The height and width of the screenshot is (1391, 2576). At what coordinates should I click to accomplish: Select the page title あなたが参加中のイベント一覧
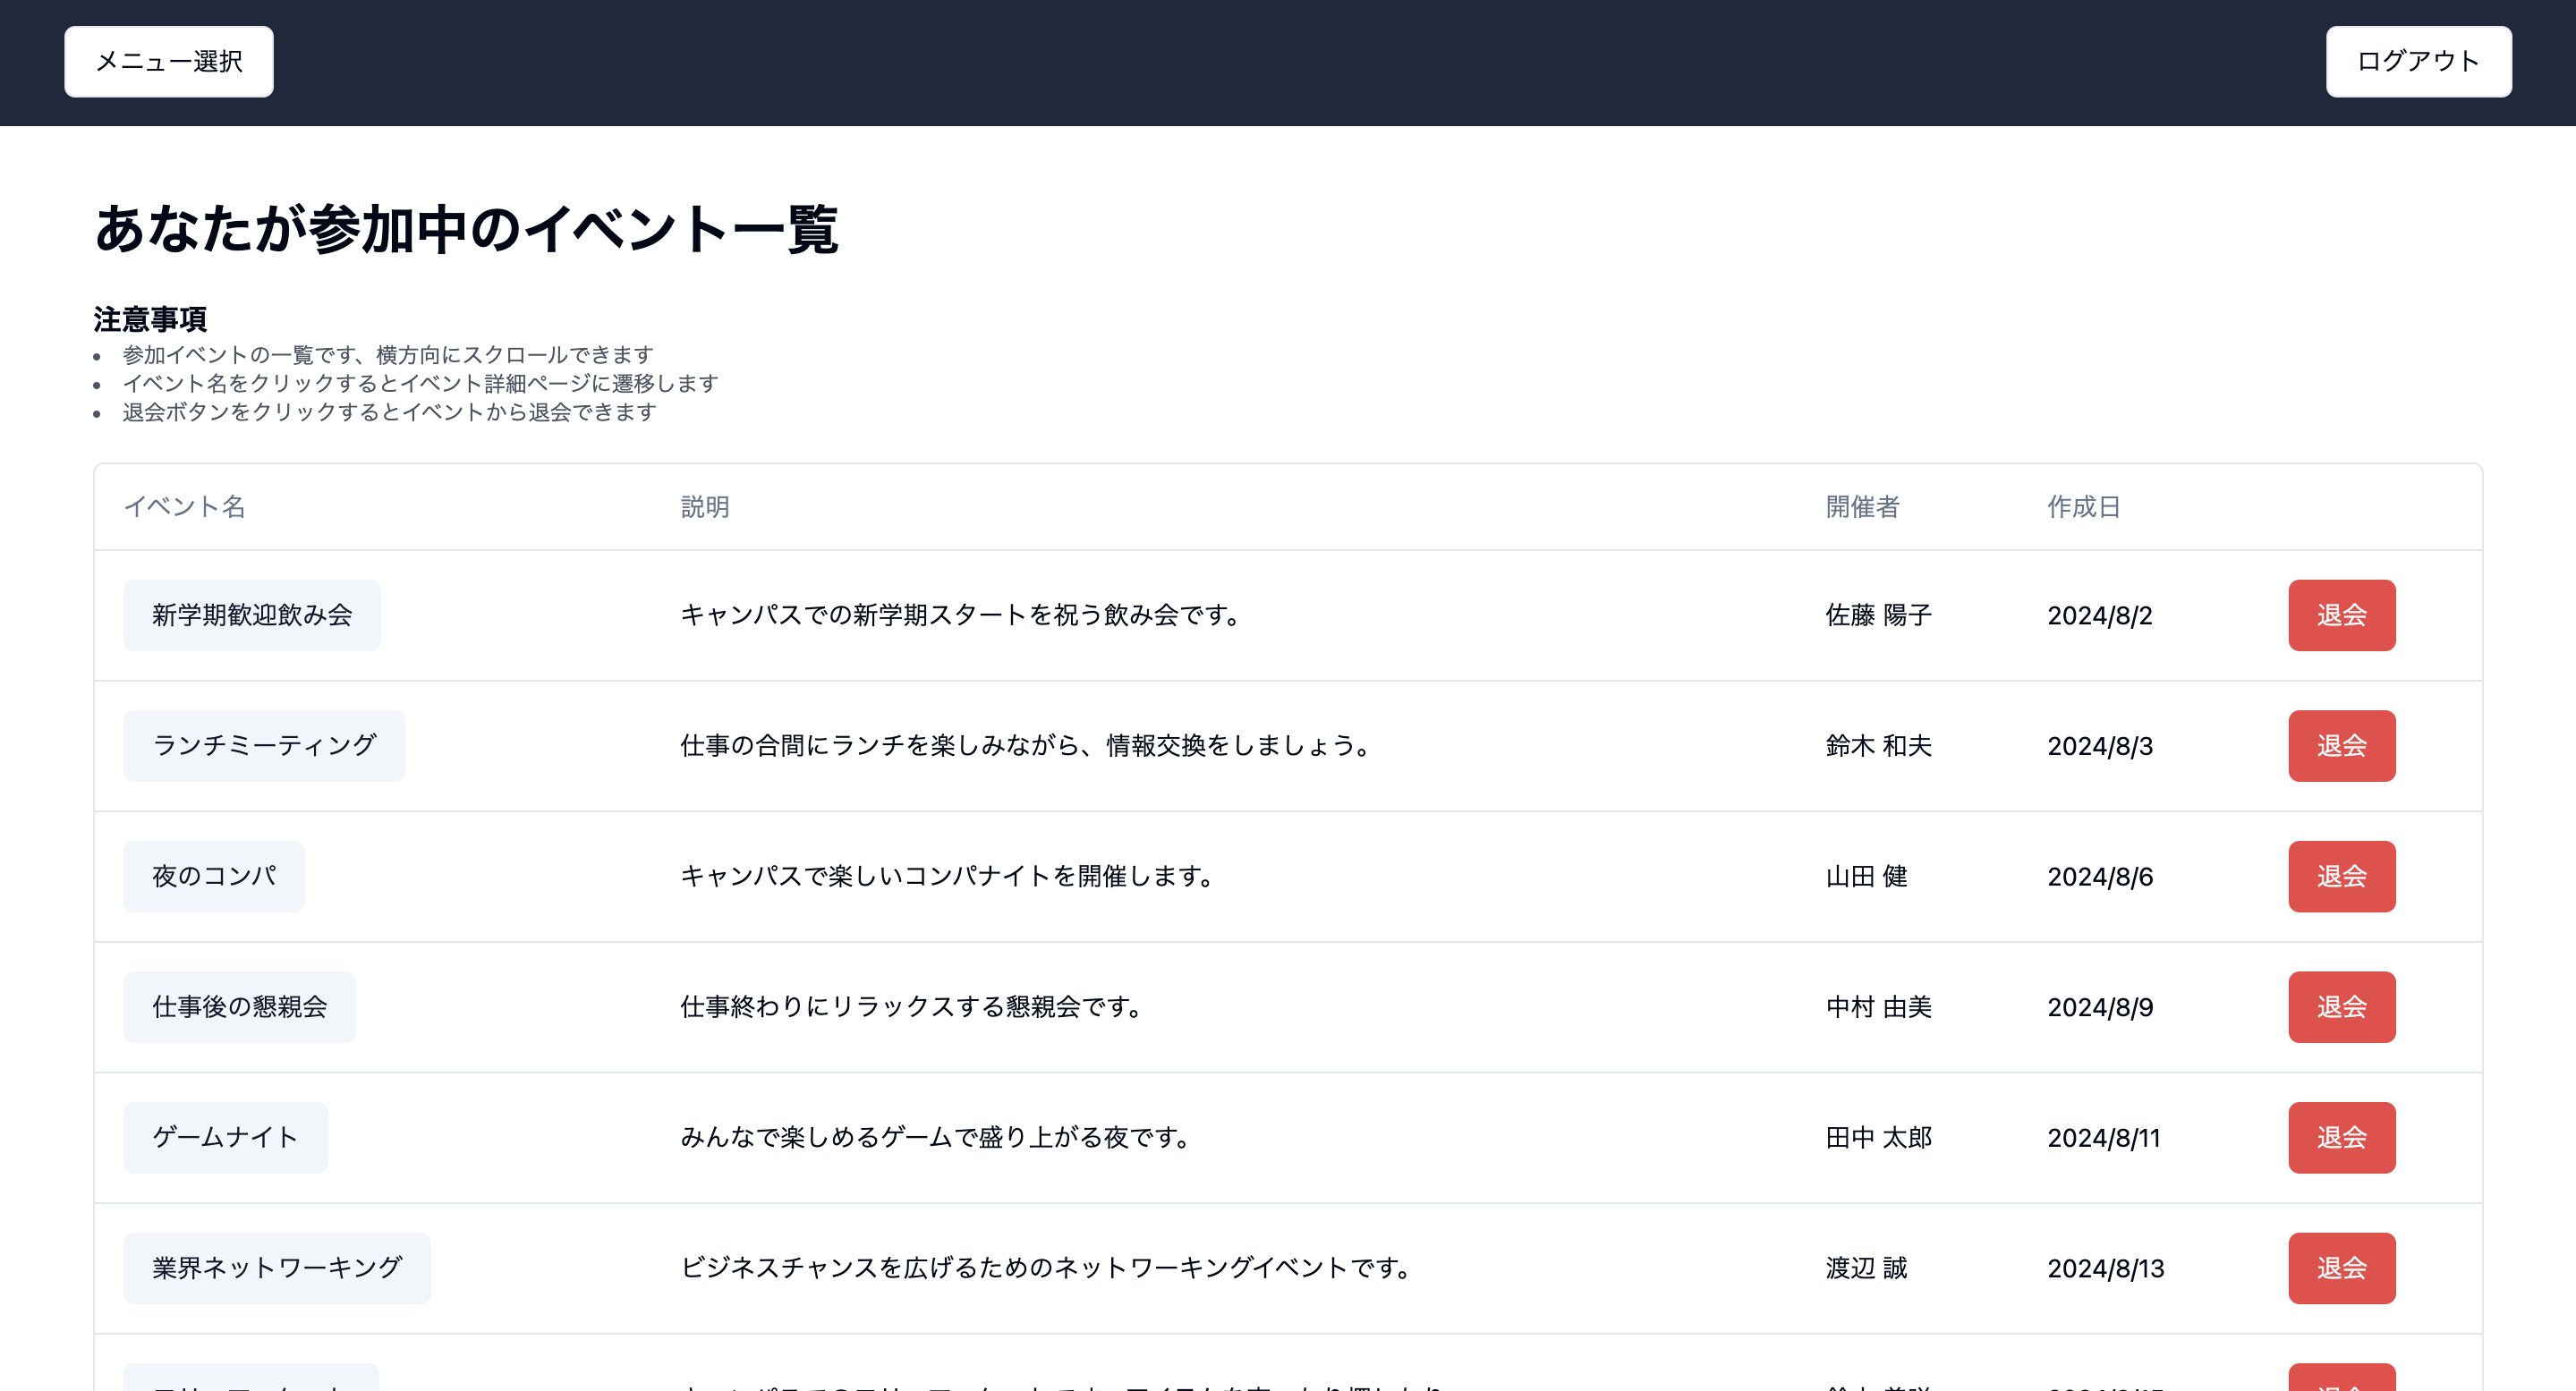[x=466, y=228]
